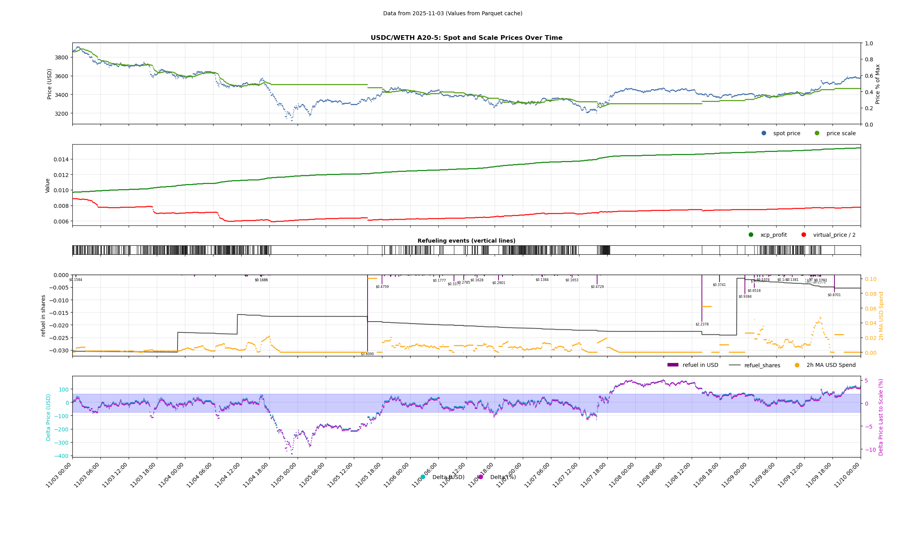906x538 pixels.
Task: Click the Data from 2025-11-03 header text
Action: tap(452, 13)
